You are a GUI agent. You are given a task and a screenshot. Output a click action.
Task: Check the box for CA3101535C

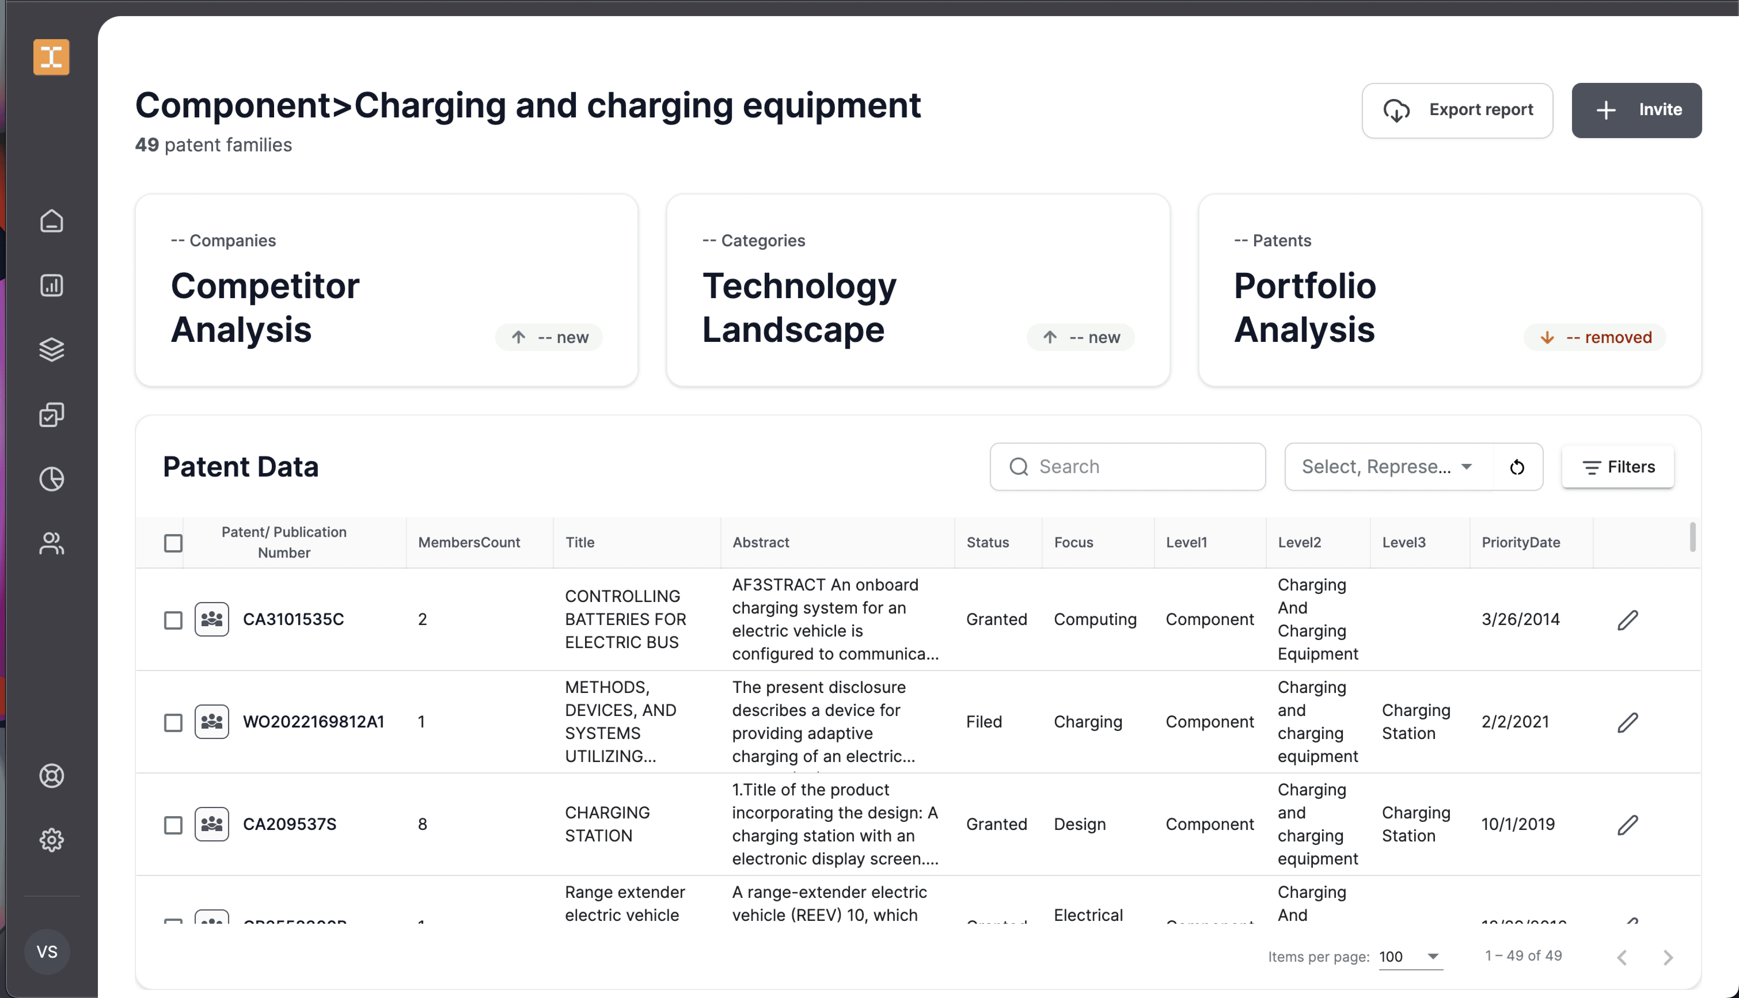coord(174,620)
